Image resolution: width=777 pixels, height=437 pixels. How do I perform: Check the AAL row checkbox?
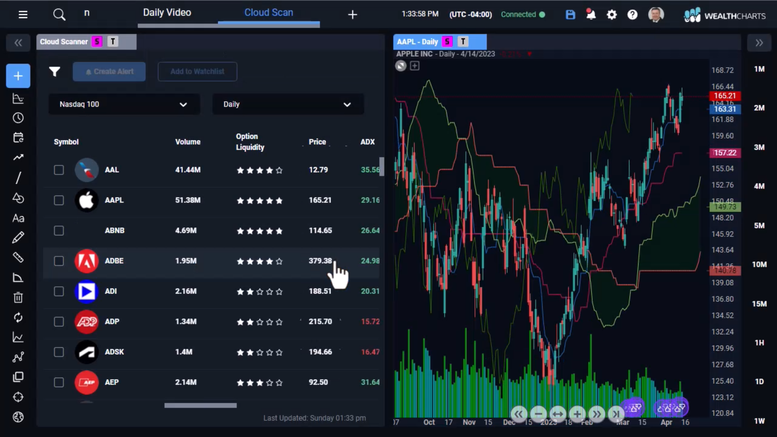pos(59,170)
